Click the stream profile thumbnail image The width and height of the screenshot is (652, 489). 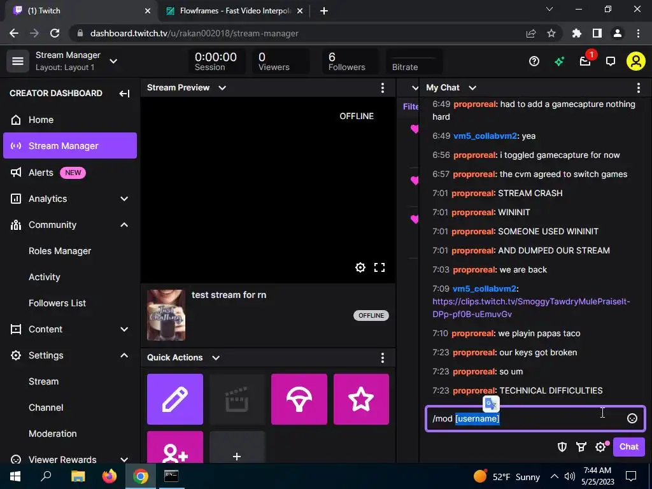pyautogui.click(x=166, y=315)
